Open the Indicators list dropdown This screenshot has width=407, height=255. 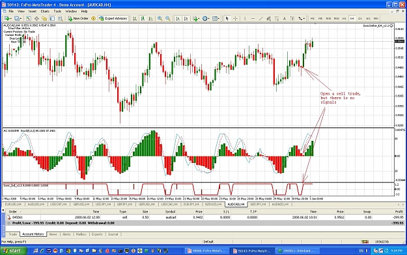click(x=196, y=18)
